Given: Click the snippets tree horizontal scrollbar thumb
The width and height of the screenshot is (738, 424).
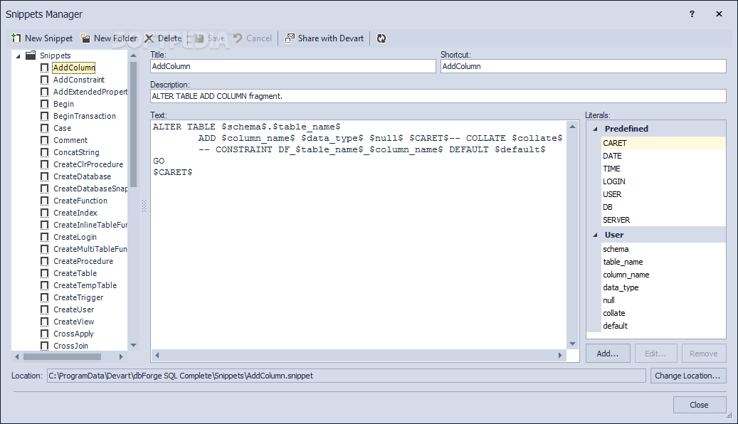Looking at the screenshot, I should click(62, 356).
